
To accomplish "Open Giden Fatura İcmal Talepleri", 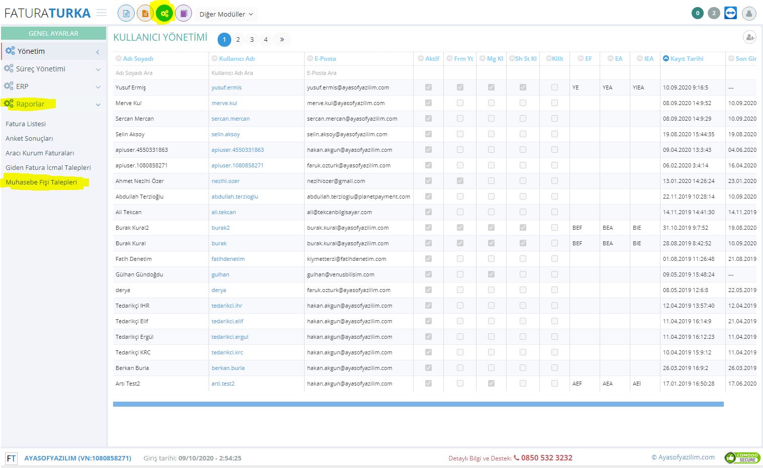I will [x=48, y=167].
